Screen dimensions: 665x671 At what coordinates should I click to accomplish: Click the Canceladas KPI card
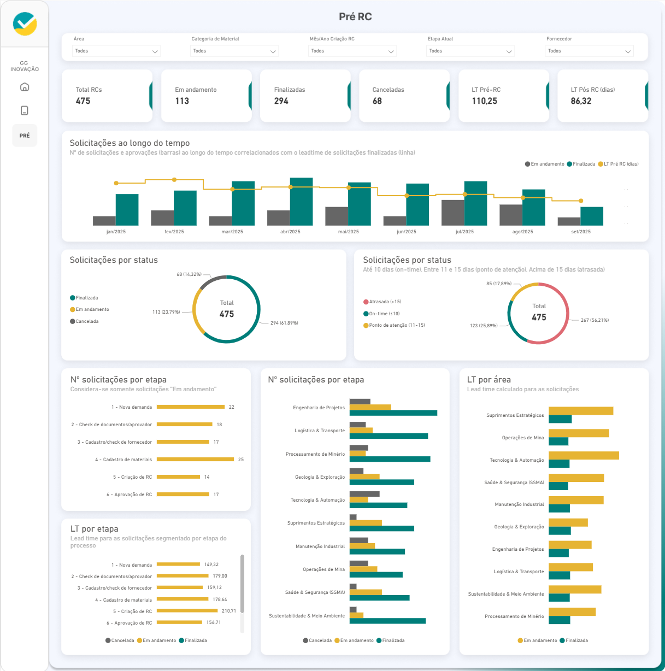pyautogui.click(x=404, y=96)
